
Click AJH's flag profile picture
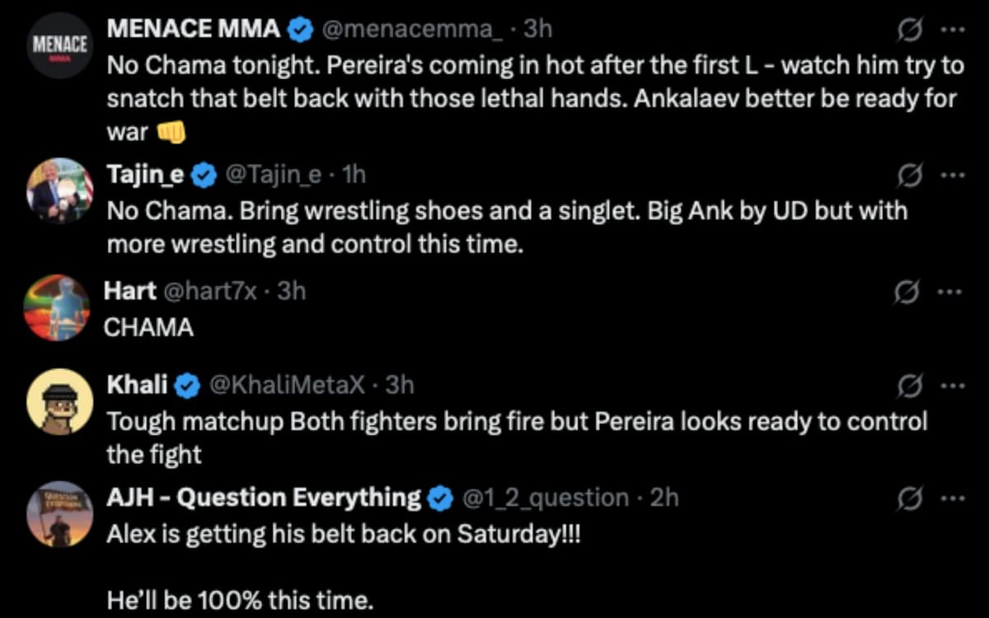click(x=58, y=513)
